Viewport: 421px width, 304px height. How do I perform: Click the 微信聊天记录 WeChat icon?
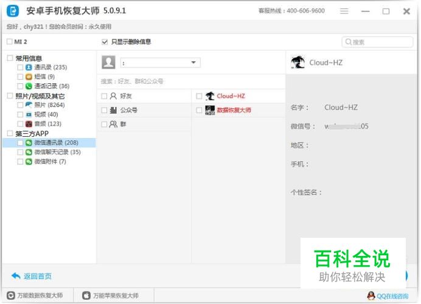click(x=29, y=152)
